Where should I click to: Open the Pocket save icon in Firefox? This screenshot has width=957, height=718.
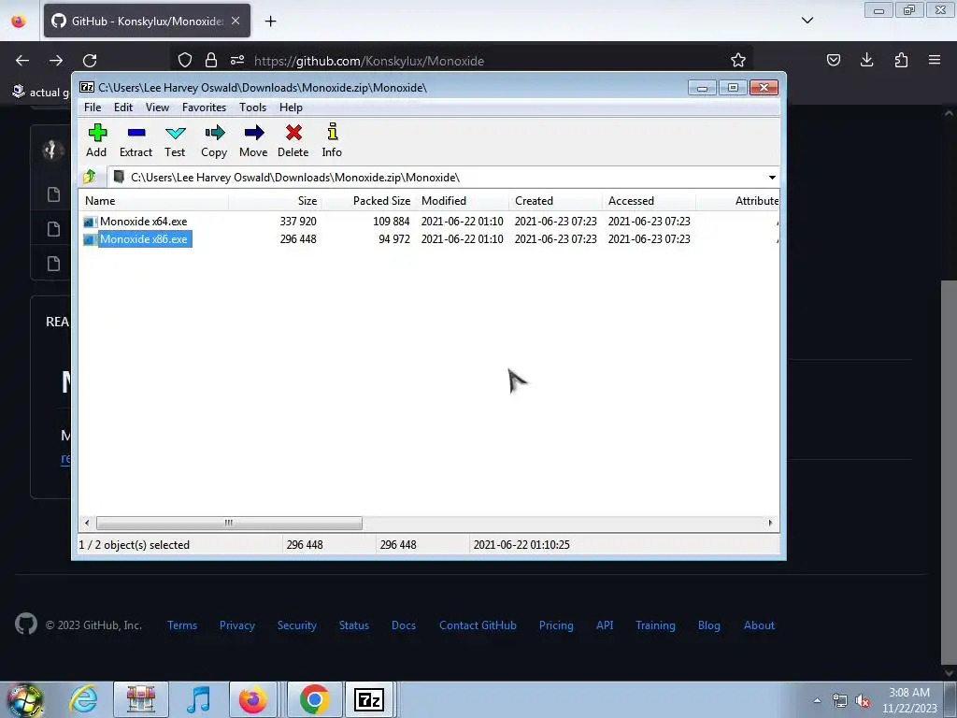[834, 60]
